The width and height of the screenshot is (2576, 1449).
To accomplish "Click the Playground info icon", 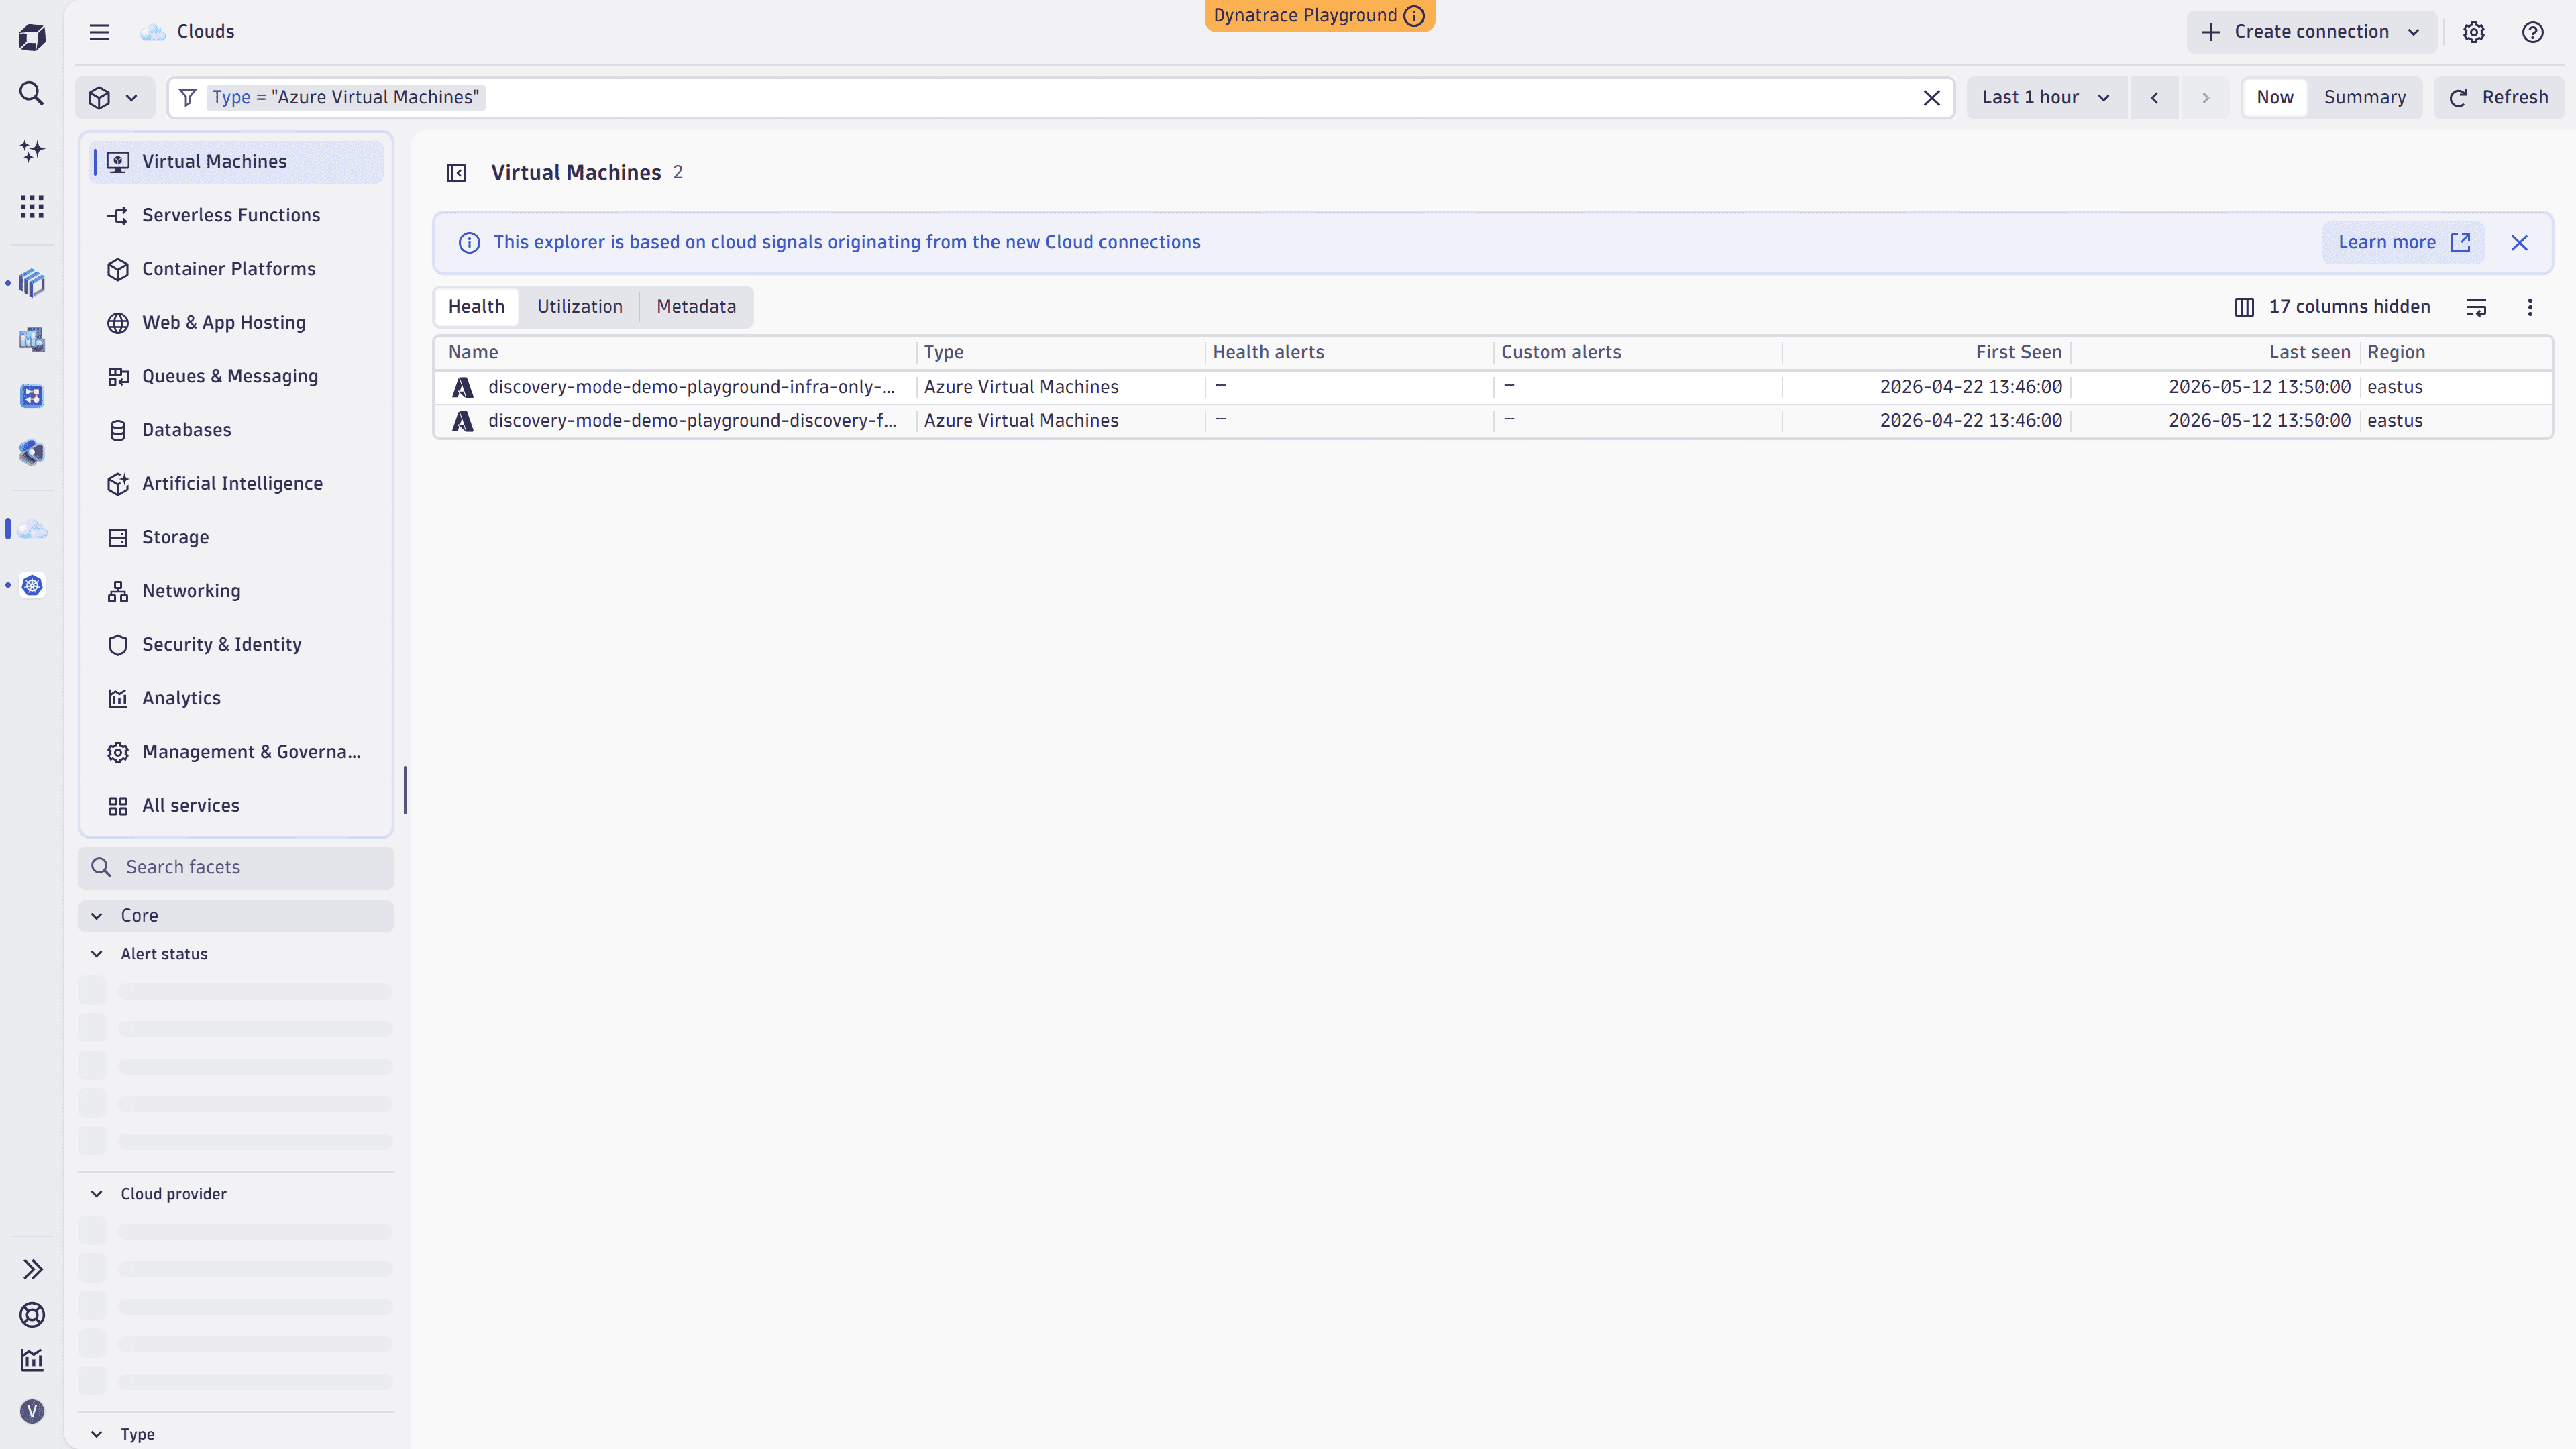I will point(1414,16).
